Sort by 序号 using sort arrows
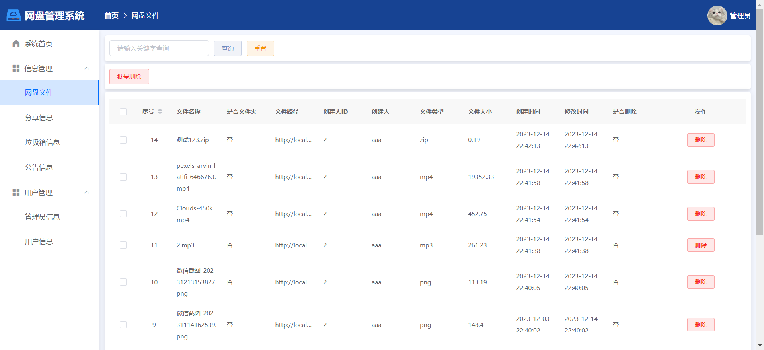The image size is (764, 350). tap(160, 111)
